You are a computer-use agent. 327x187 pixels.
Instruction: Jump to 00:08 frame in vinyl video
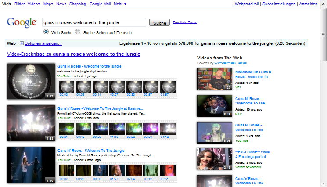click(83, 87)
